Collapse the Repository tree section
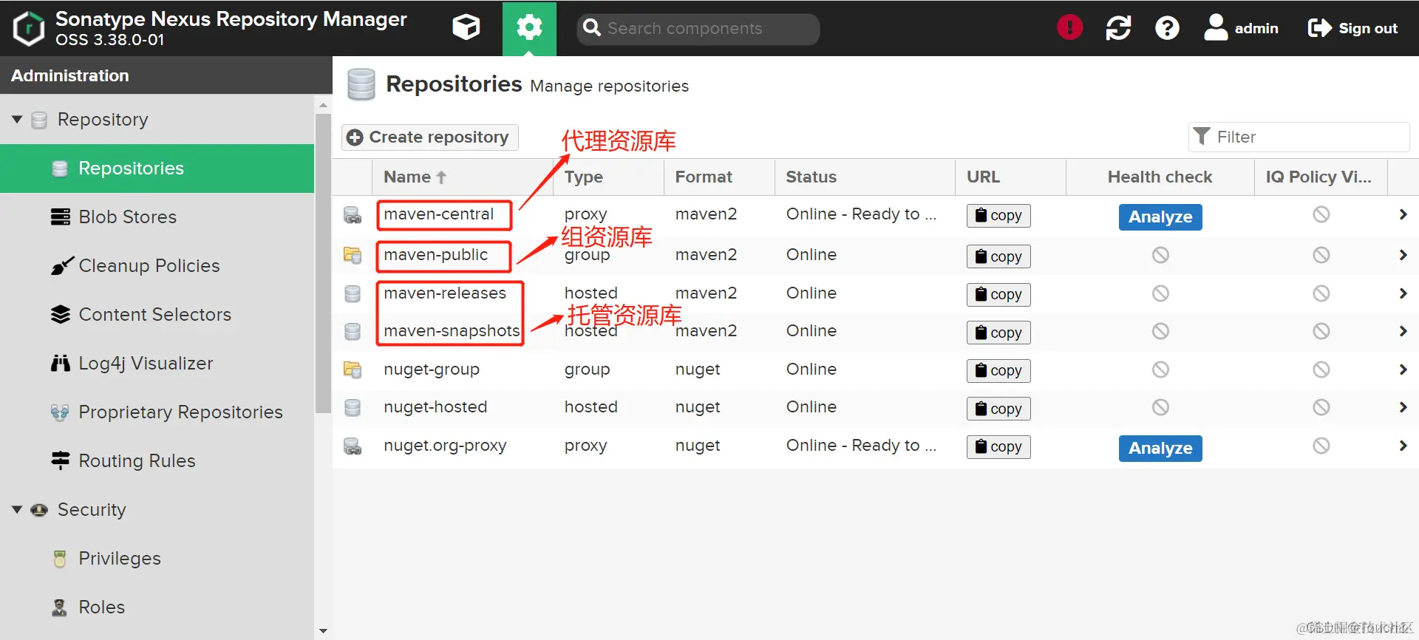1419x640 pixels. pos(17,119)
